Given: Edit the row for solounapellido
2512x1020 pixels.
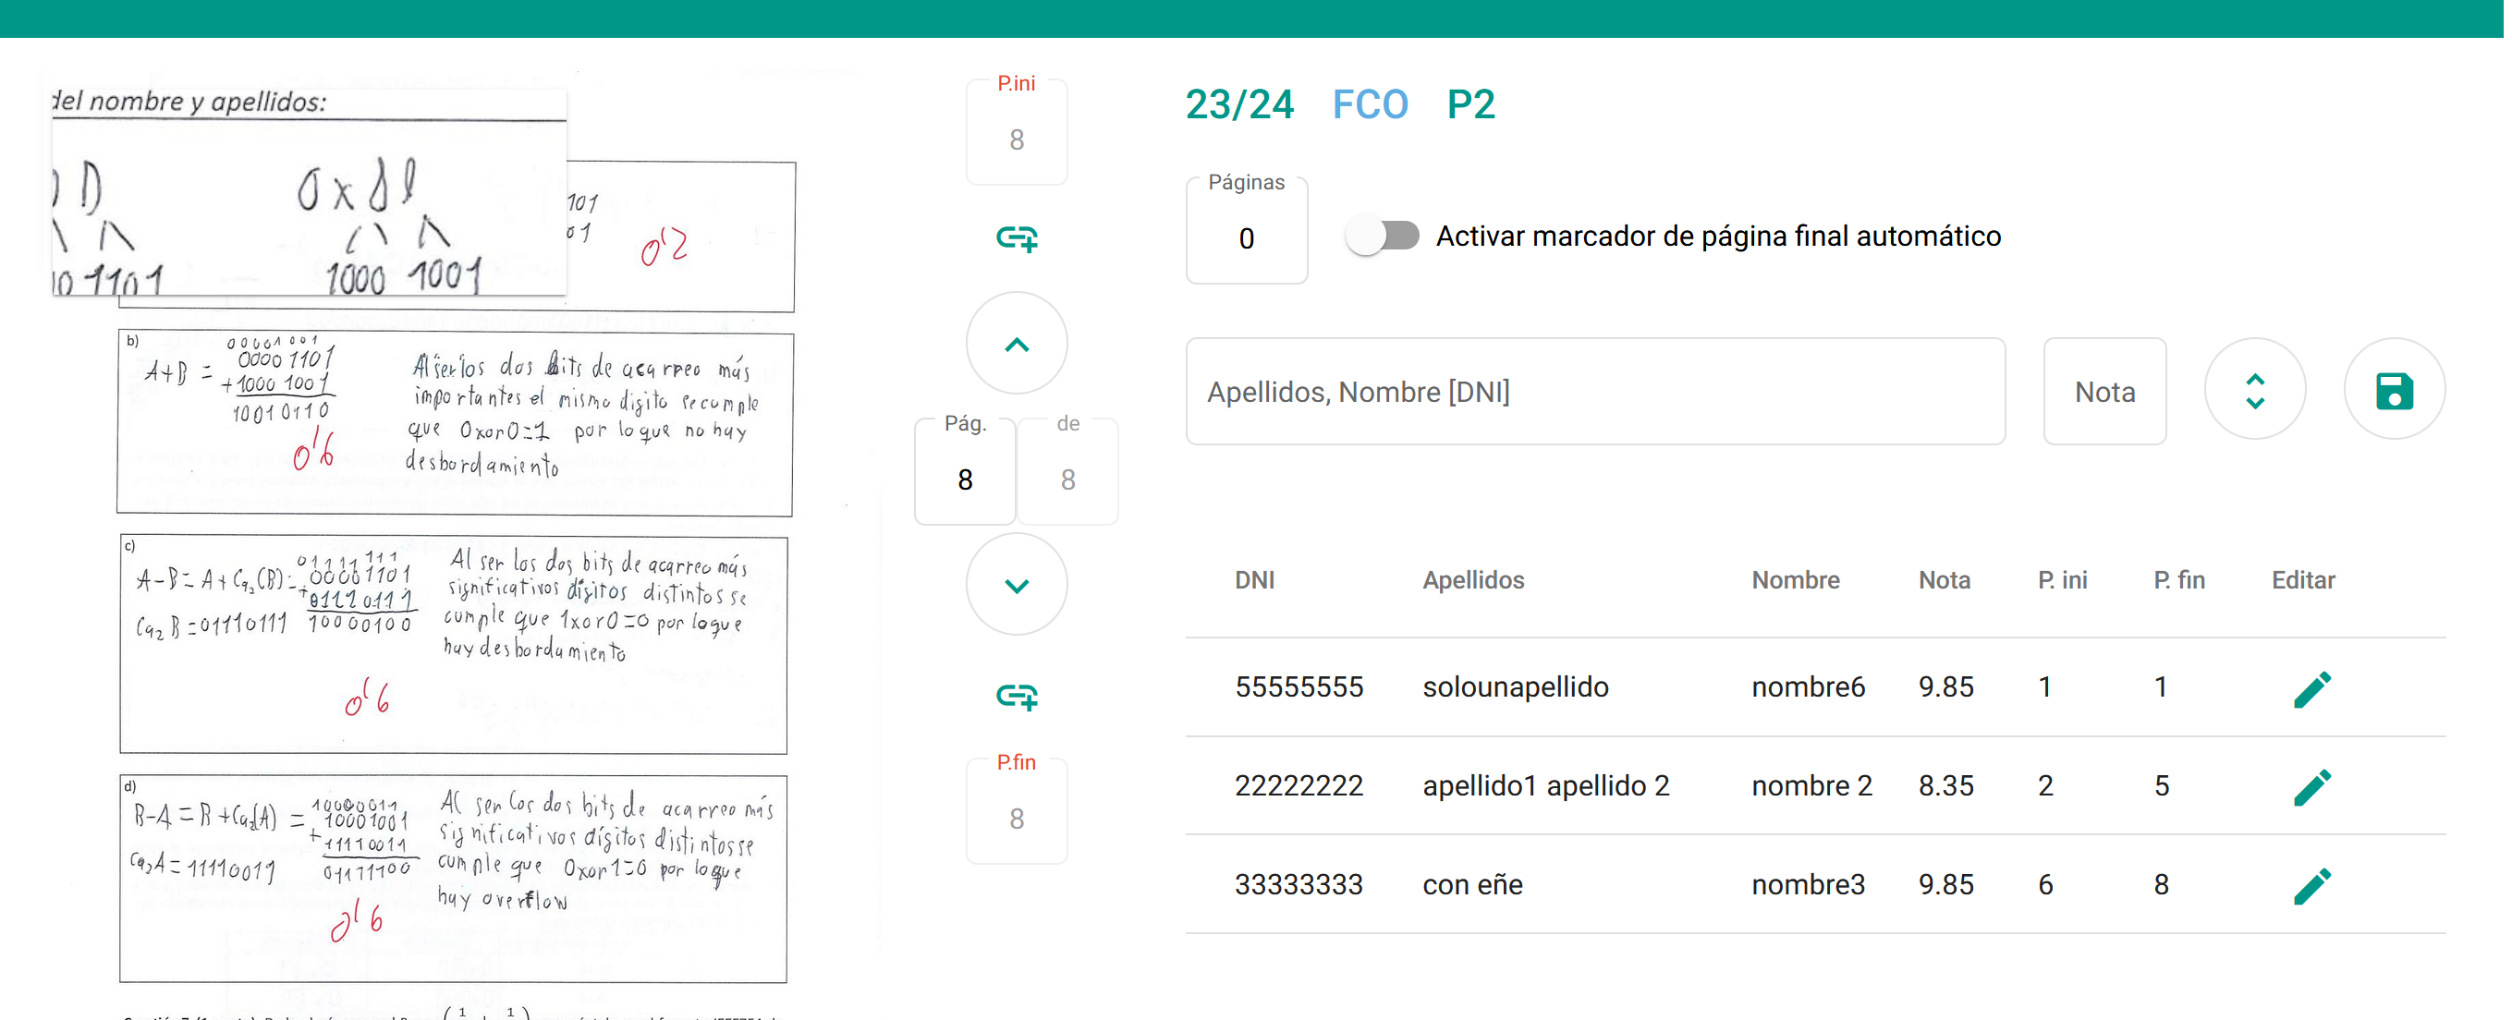Looking at the screenshot, I should (2311, 687).
